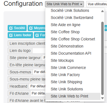Click the Société edit button
Screen dimensions: 107x103
[17, 28]
